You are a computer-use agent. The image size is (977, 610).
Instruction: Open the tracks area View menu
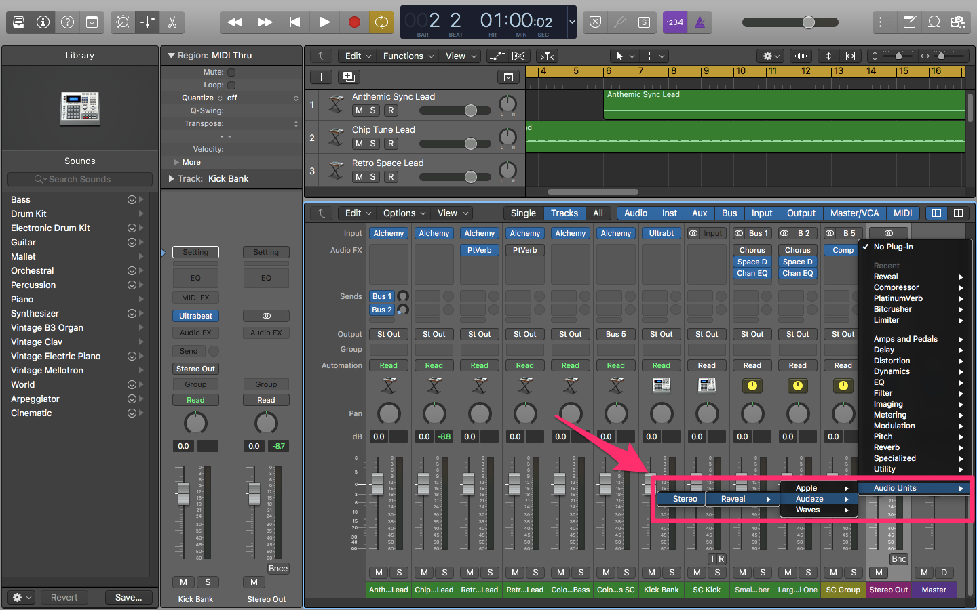459,56
